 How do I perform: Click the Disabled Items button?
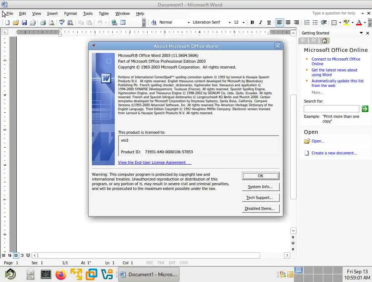(x=260, y=208)
